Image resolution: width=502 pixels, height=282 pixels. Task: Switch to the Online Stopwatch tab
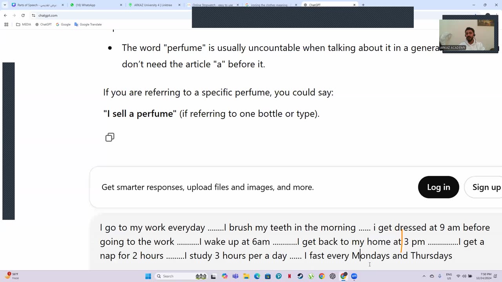213,5
